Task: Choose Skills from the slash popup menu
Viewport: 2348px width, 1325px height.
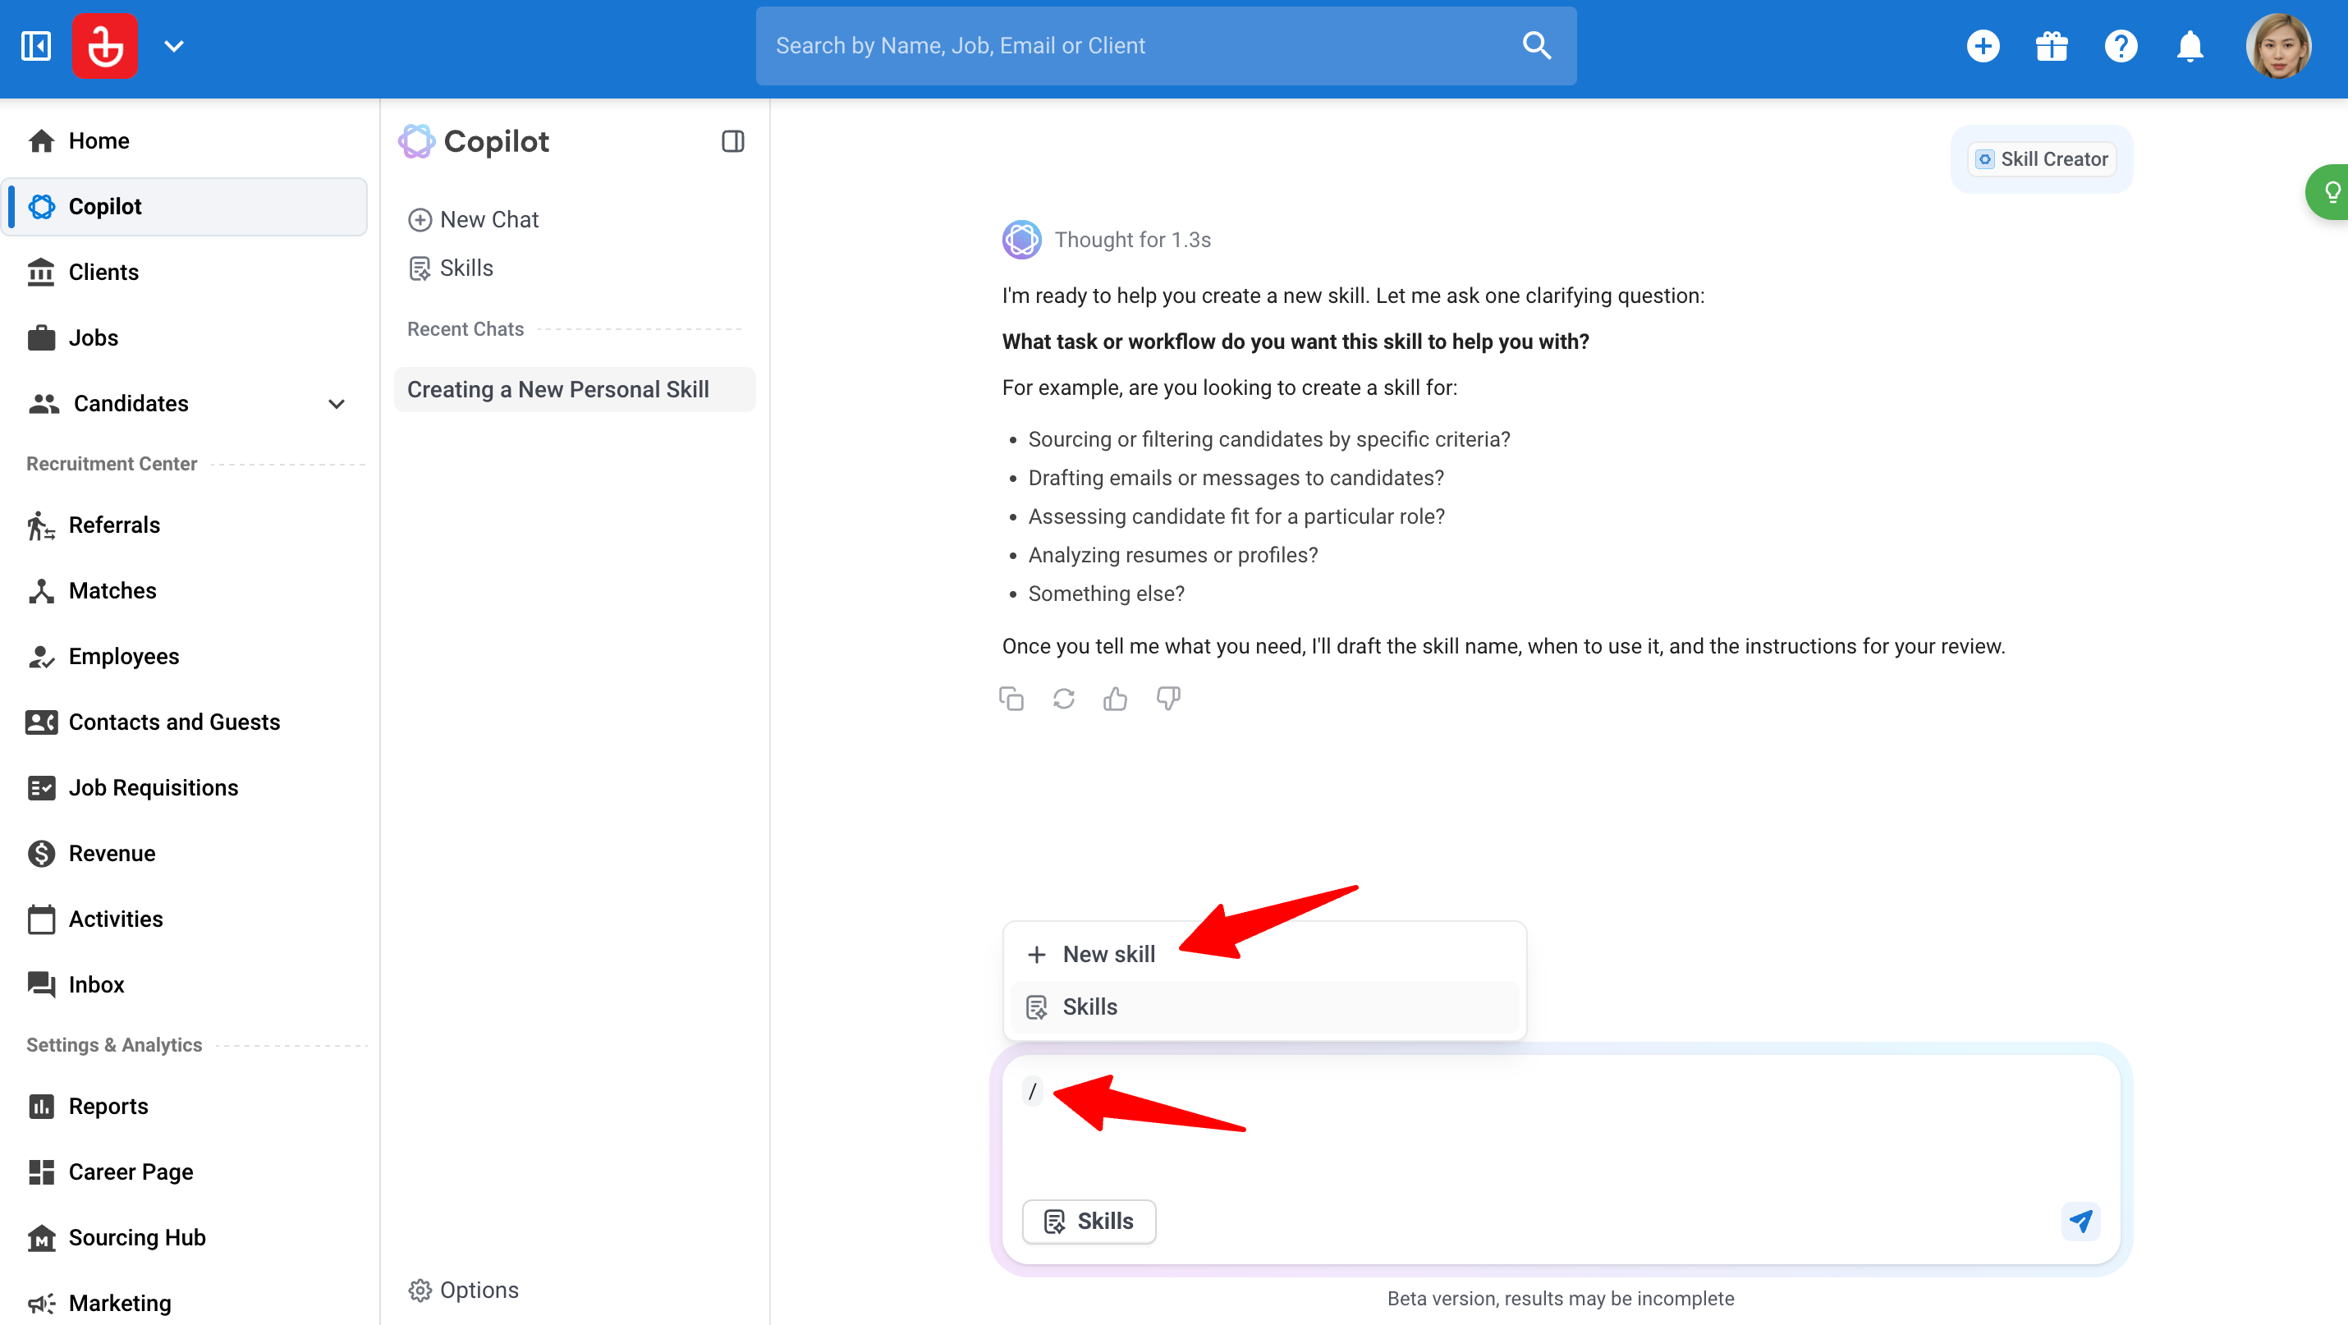Action: (x=1264, y=1006)
